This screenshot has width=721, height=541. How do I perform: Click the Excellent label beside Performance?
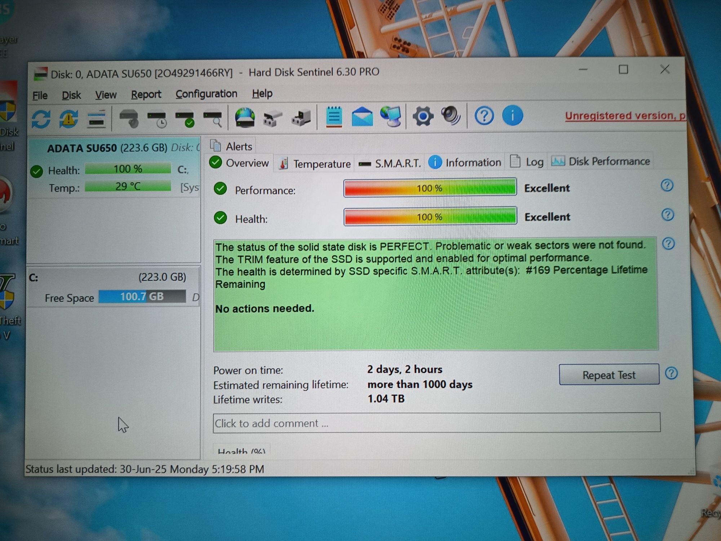[x=547, y=188]
